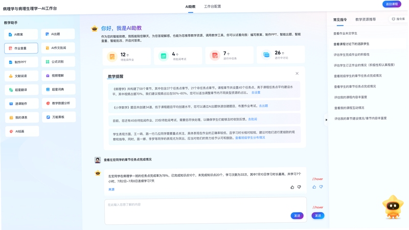The width and height of the screenshot is (409, 230).
Task: Open the 指令库 button
Action: coord(398,19)
